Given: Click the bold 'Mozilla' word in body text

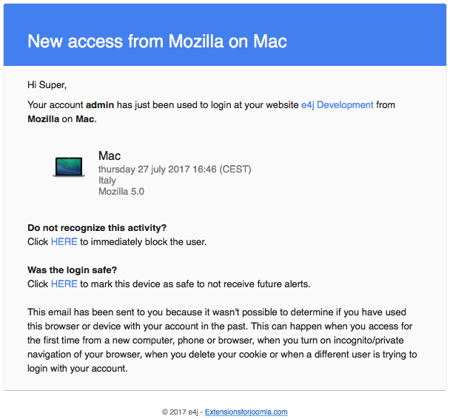Looking at the screenshot, I should coord(43,118).
